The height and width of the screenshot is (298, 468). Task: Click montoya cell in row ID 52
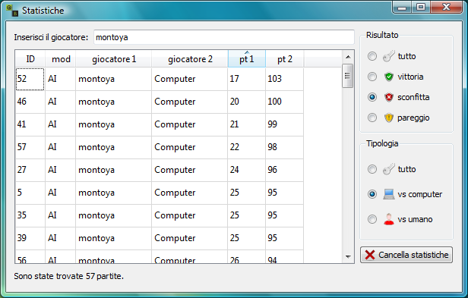113,79
